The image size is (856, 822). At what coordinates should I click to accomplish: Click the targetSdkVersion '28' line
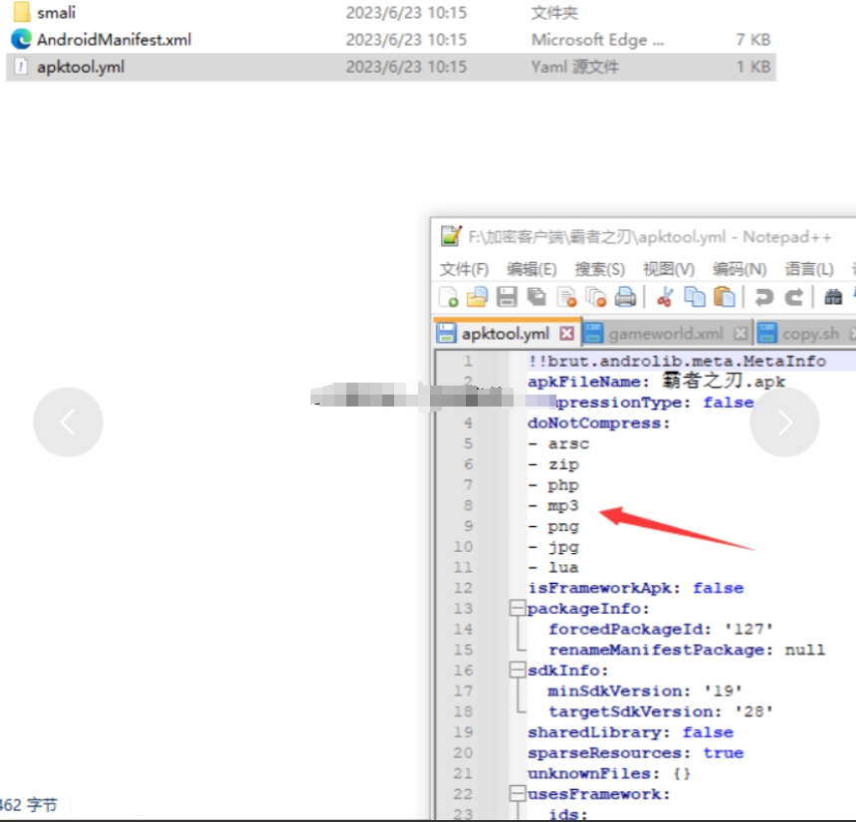click(x=661, y=711)
